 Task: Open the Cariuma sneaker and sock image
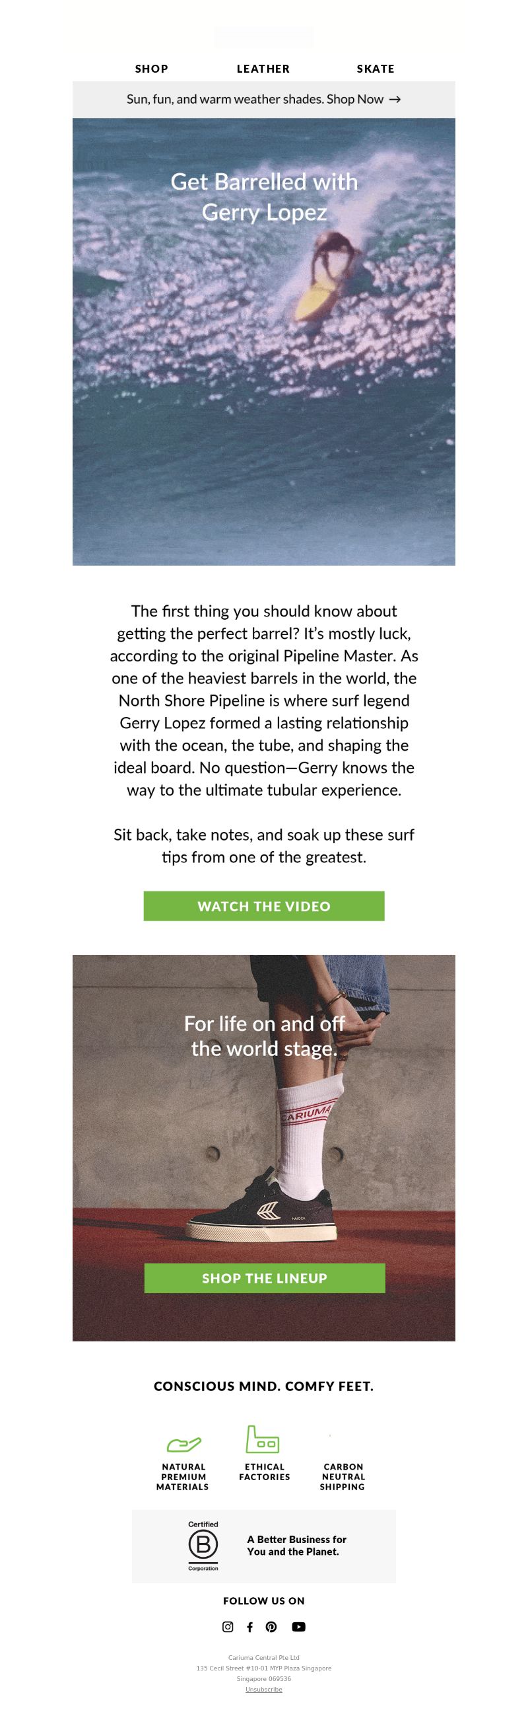click(263, 1148)
